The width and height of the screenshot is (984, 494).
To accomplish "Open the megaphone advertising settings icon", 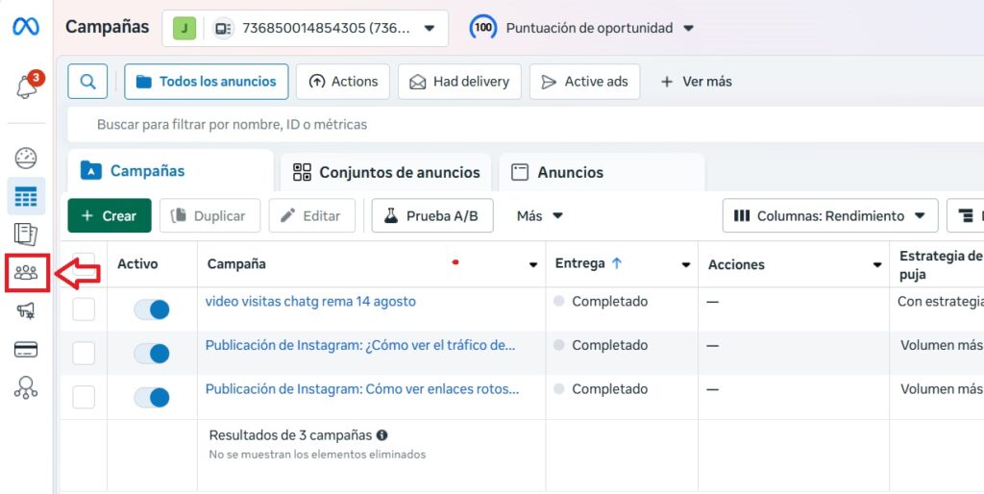I will click(x=26, y=310).
